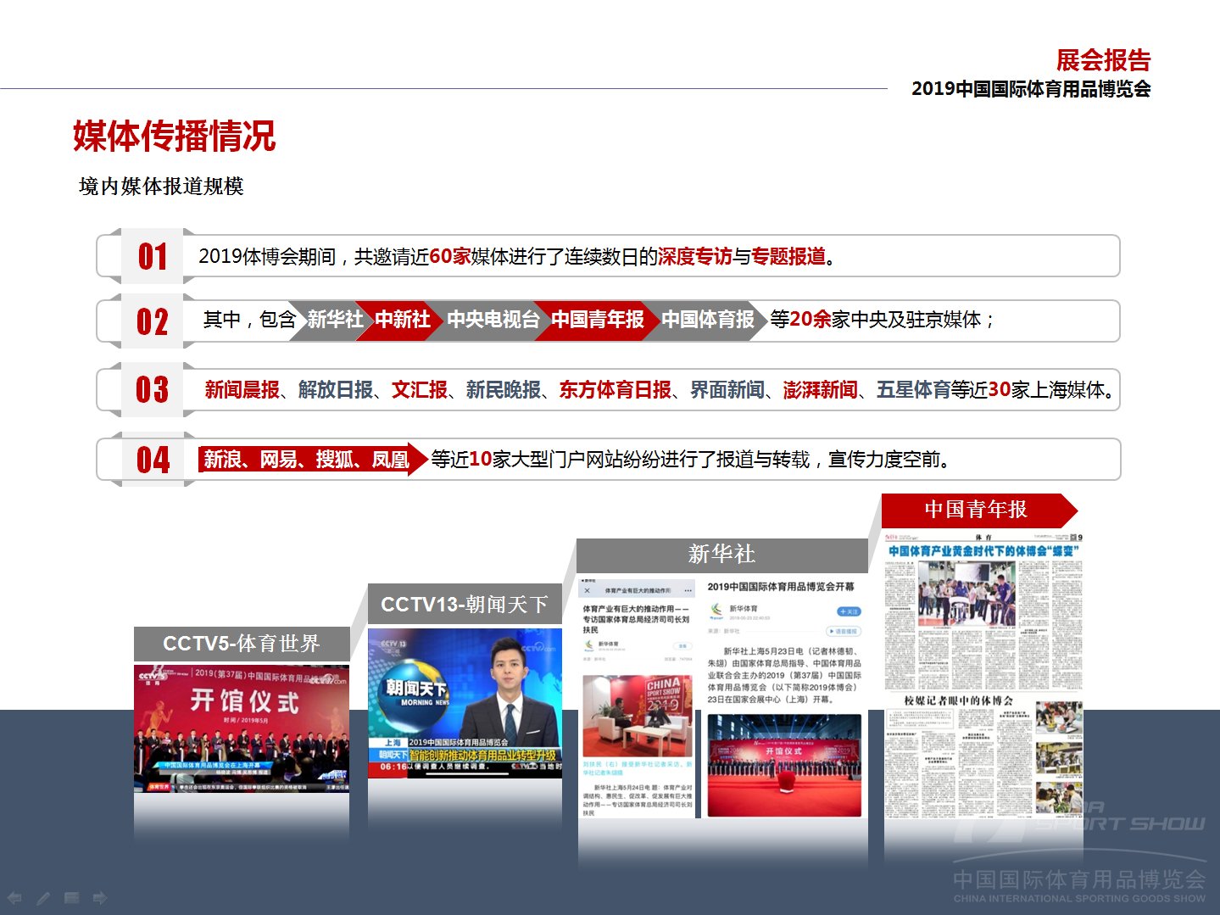Click the 文汇报 red text
Viewport: 1220px width, 915px height.
coord(420,390)
